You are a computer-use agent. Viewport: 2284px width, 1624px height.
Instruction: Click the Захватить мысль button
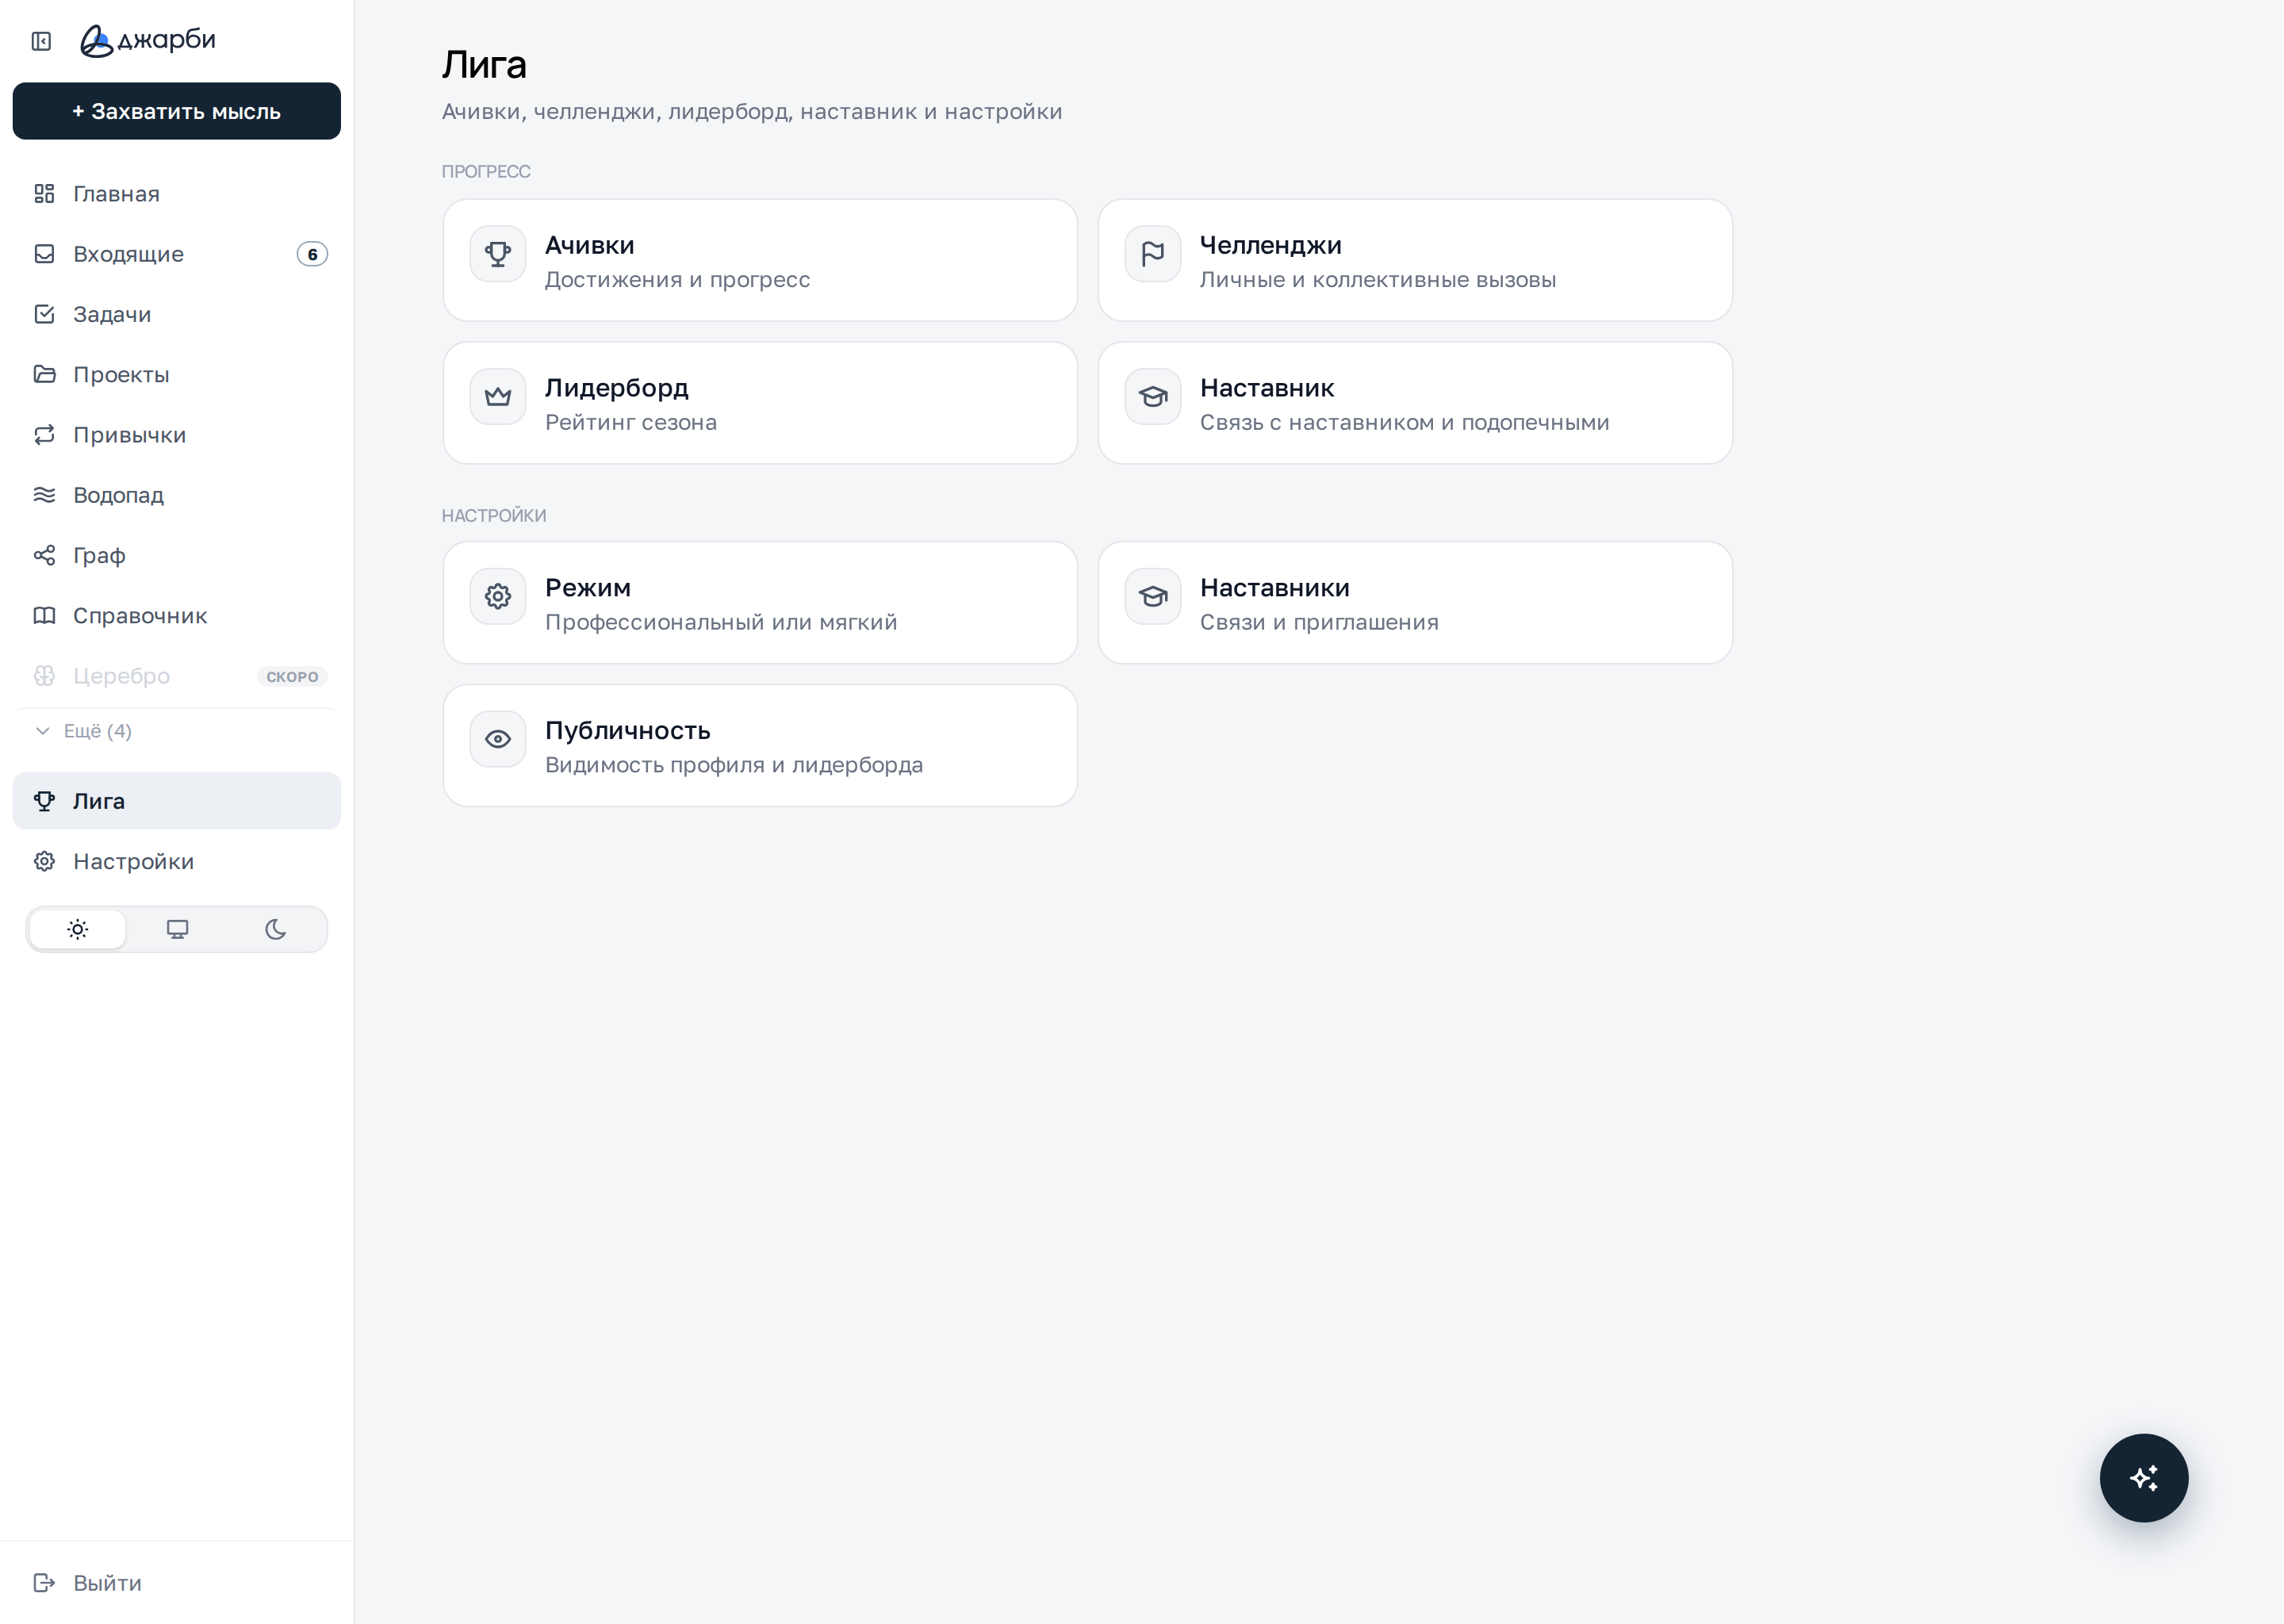point(177,111)
